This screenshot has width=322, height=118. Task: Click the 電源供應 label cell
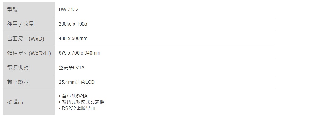[x=18, y=68]
